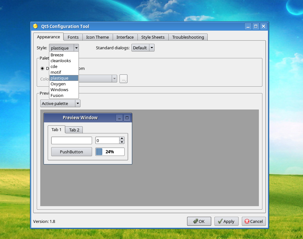Open the Icon Theme tab
This screenshot has width=303, height=239.
click(98, 37)
